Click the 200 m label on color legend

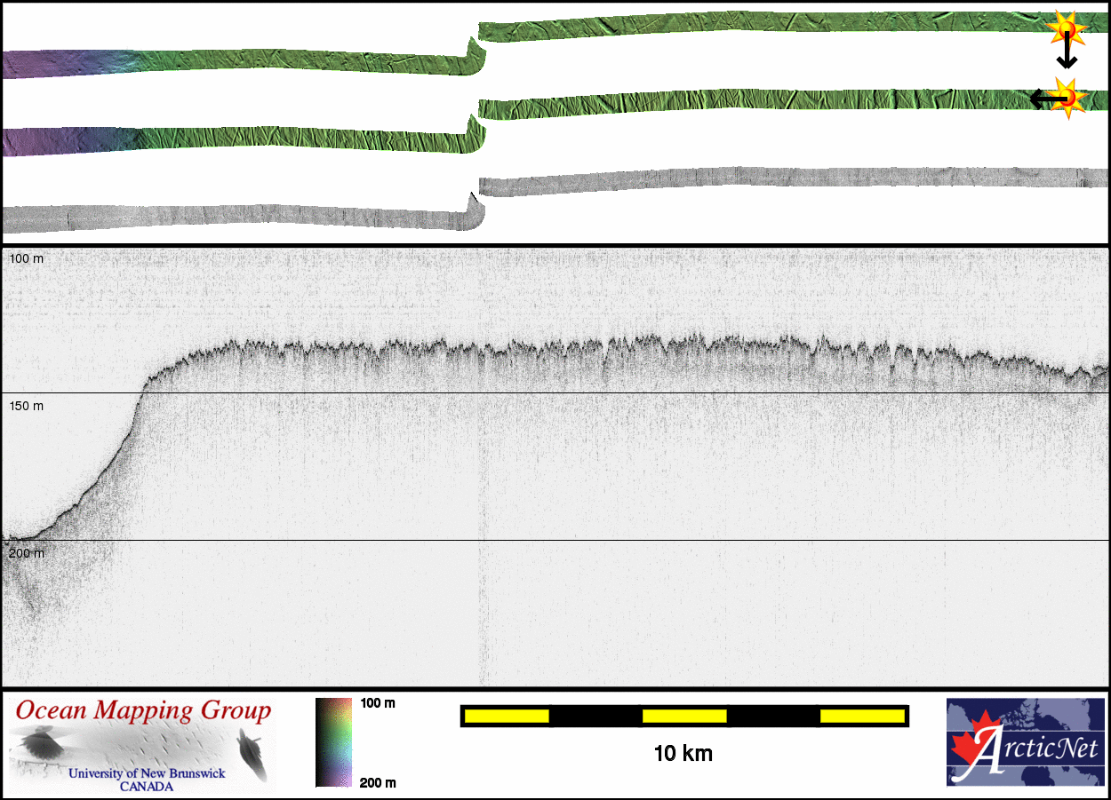(378, 782)
